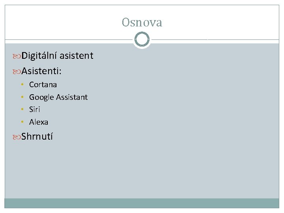Click the dot bullet next to Cortana

click(23, 84)
